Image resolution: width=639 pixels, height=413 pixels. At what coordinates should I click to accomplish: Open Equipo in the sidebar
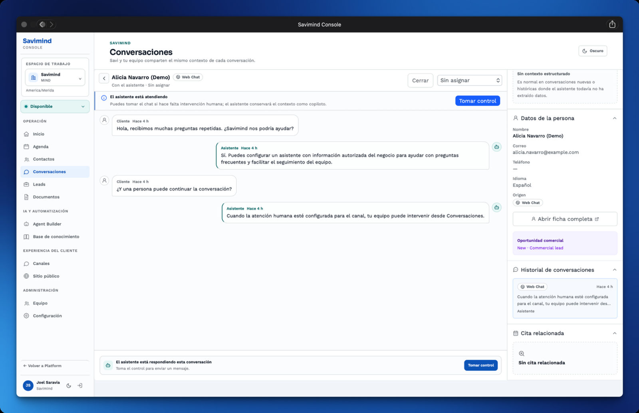tap(55, 303)
